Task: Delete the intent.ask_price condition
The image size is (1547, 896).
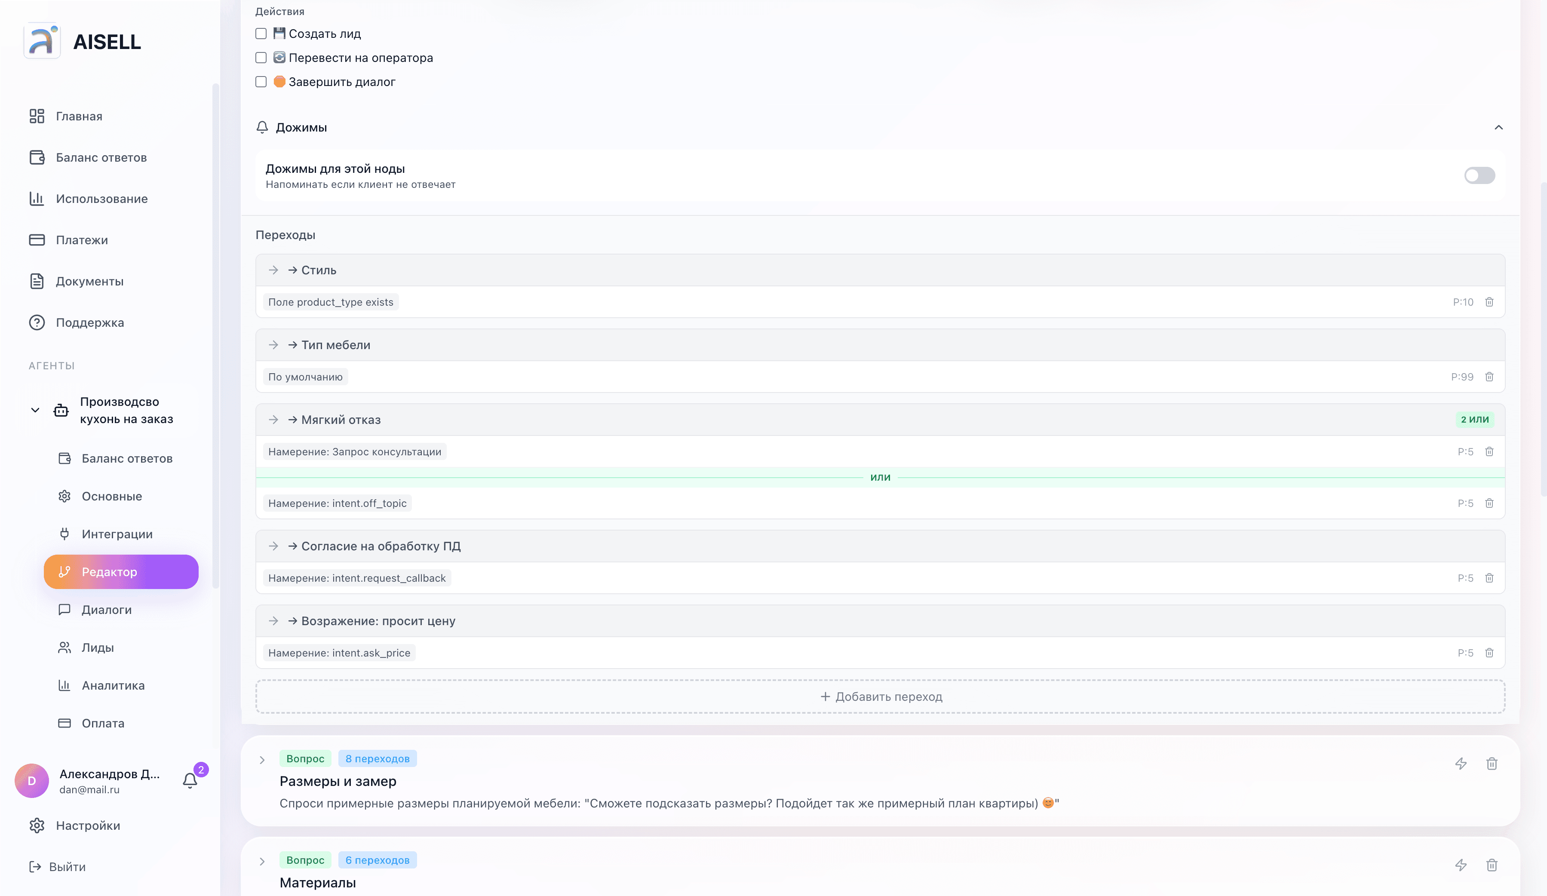Action: [x=1489, y=653]
